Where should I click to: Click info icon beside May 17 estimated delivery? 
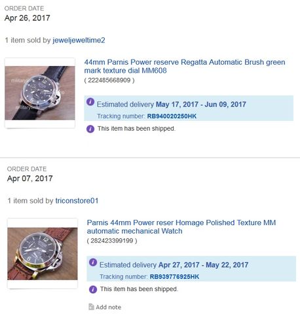point(90,102)
